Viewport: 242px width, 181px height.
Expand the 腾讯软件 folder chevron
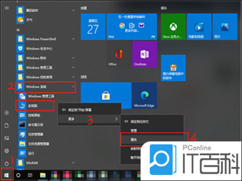pos(73,11)
